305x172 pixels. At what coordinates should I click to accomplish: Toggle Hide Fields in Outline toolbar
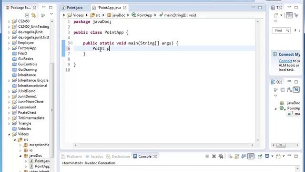[x=296, y=90]
